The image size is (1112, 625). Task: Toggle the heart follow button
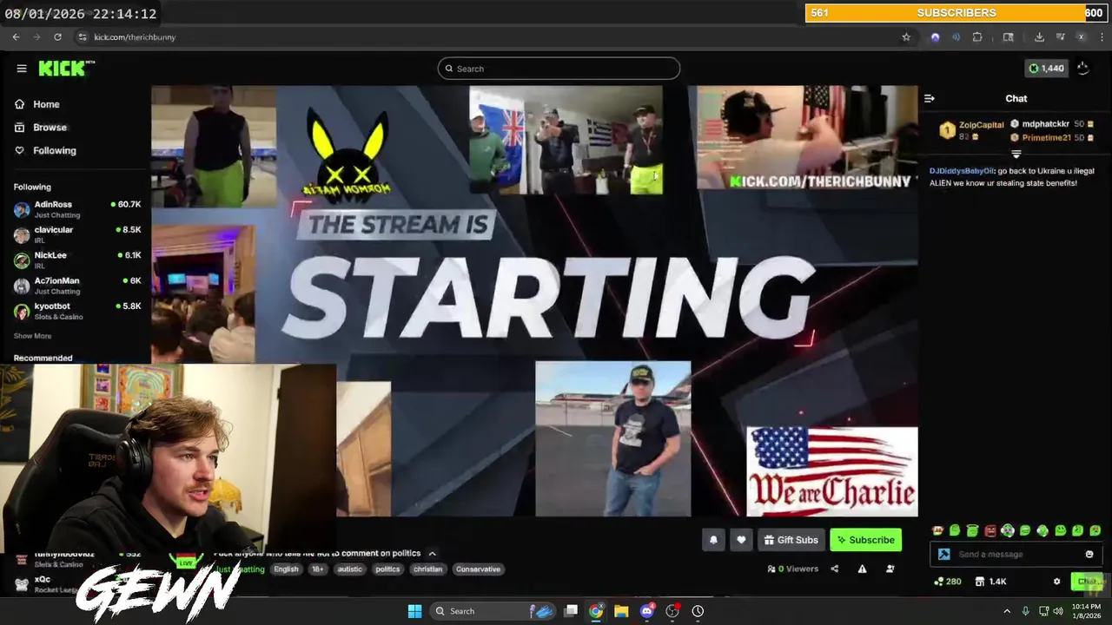click(x=741, y=540)
